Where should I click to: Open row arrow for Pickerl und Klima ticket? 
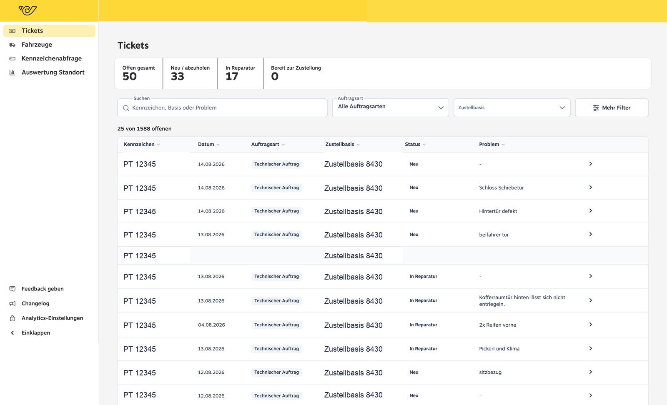[591, 348]
